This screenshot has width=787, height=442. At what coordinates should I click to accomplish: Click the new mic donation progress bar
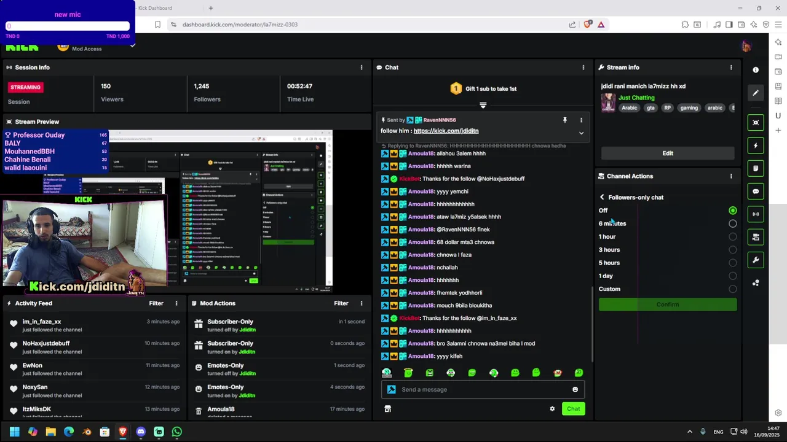(x=68, y=26)
